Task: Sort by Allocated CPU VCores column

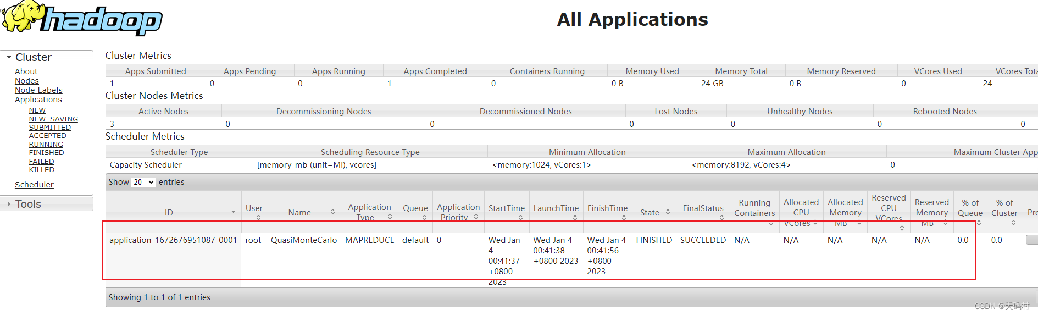Action: 801,212
